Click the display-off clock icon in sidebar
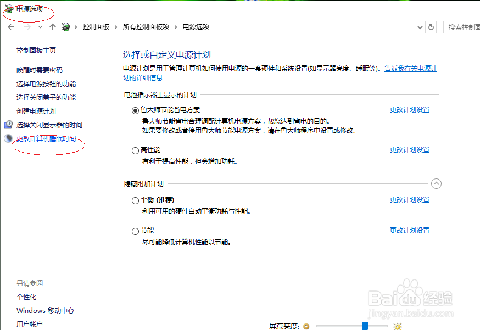The image size is (480, 330). [x=8, y=125]
